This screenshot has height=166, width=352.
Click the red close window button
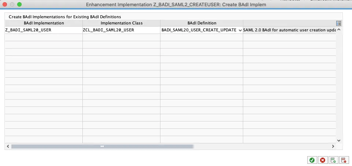(x=5, y=4)
